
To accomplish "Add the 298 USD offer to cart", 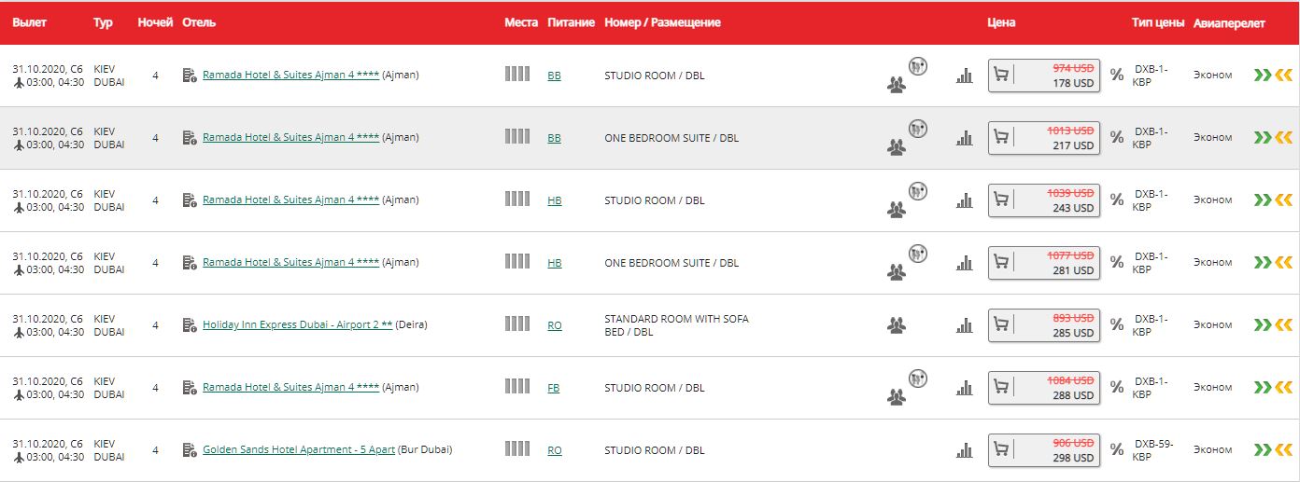I will (x=1001, y=449).
